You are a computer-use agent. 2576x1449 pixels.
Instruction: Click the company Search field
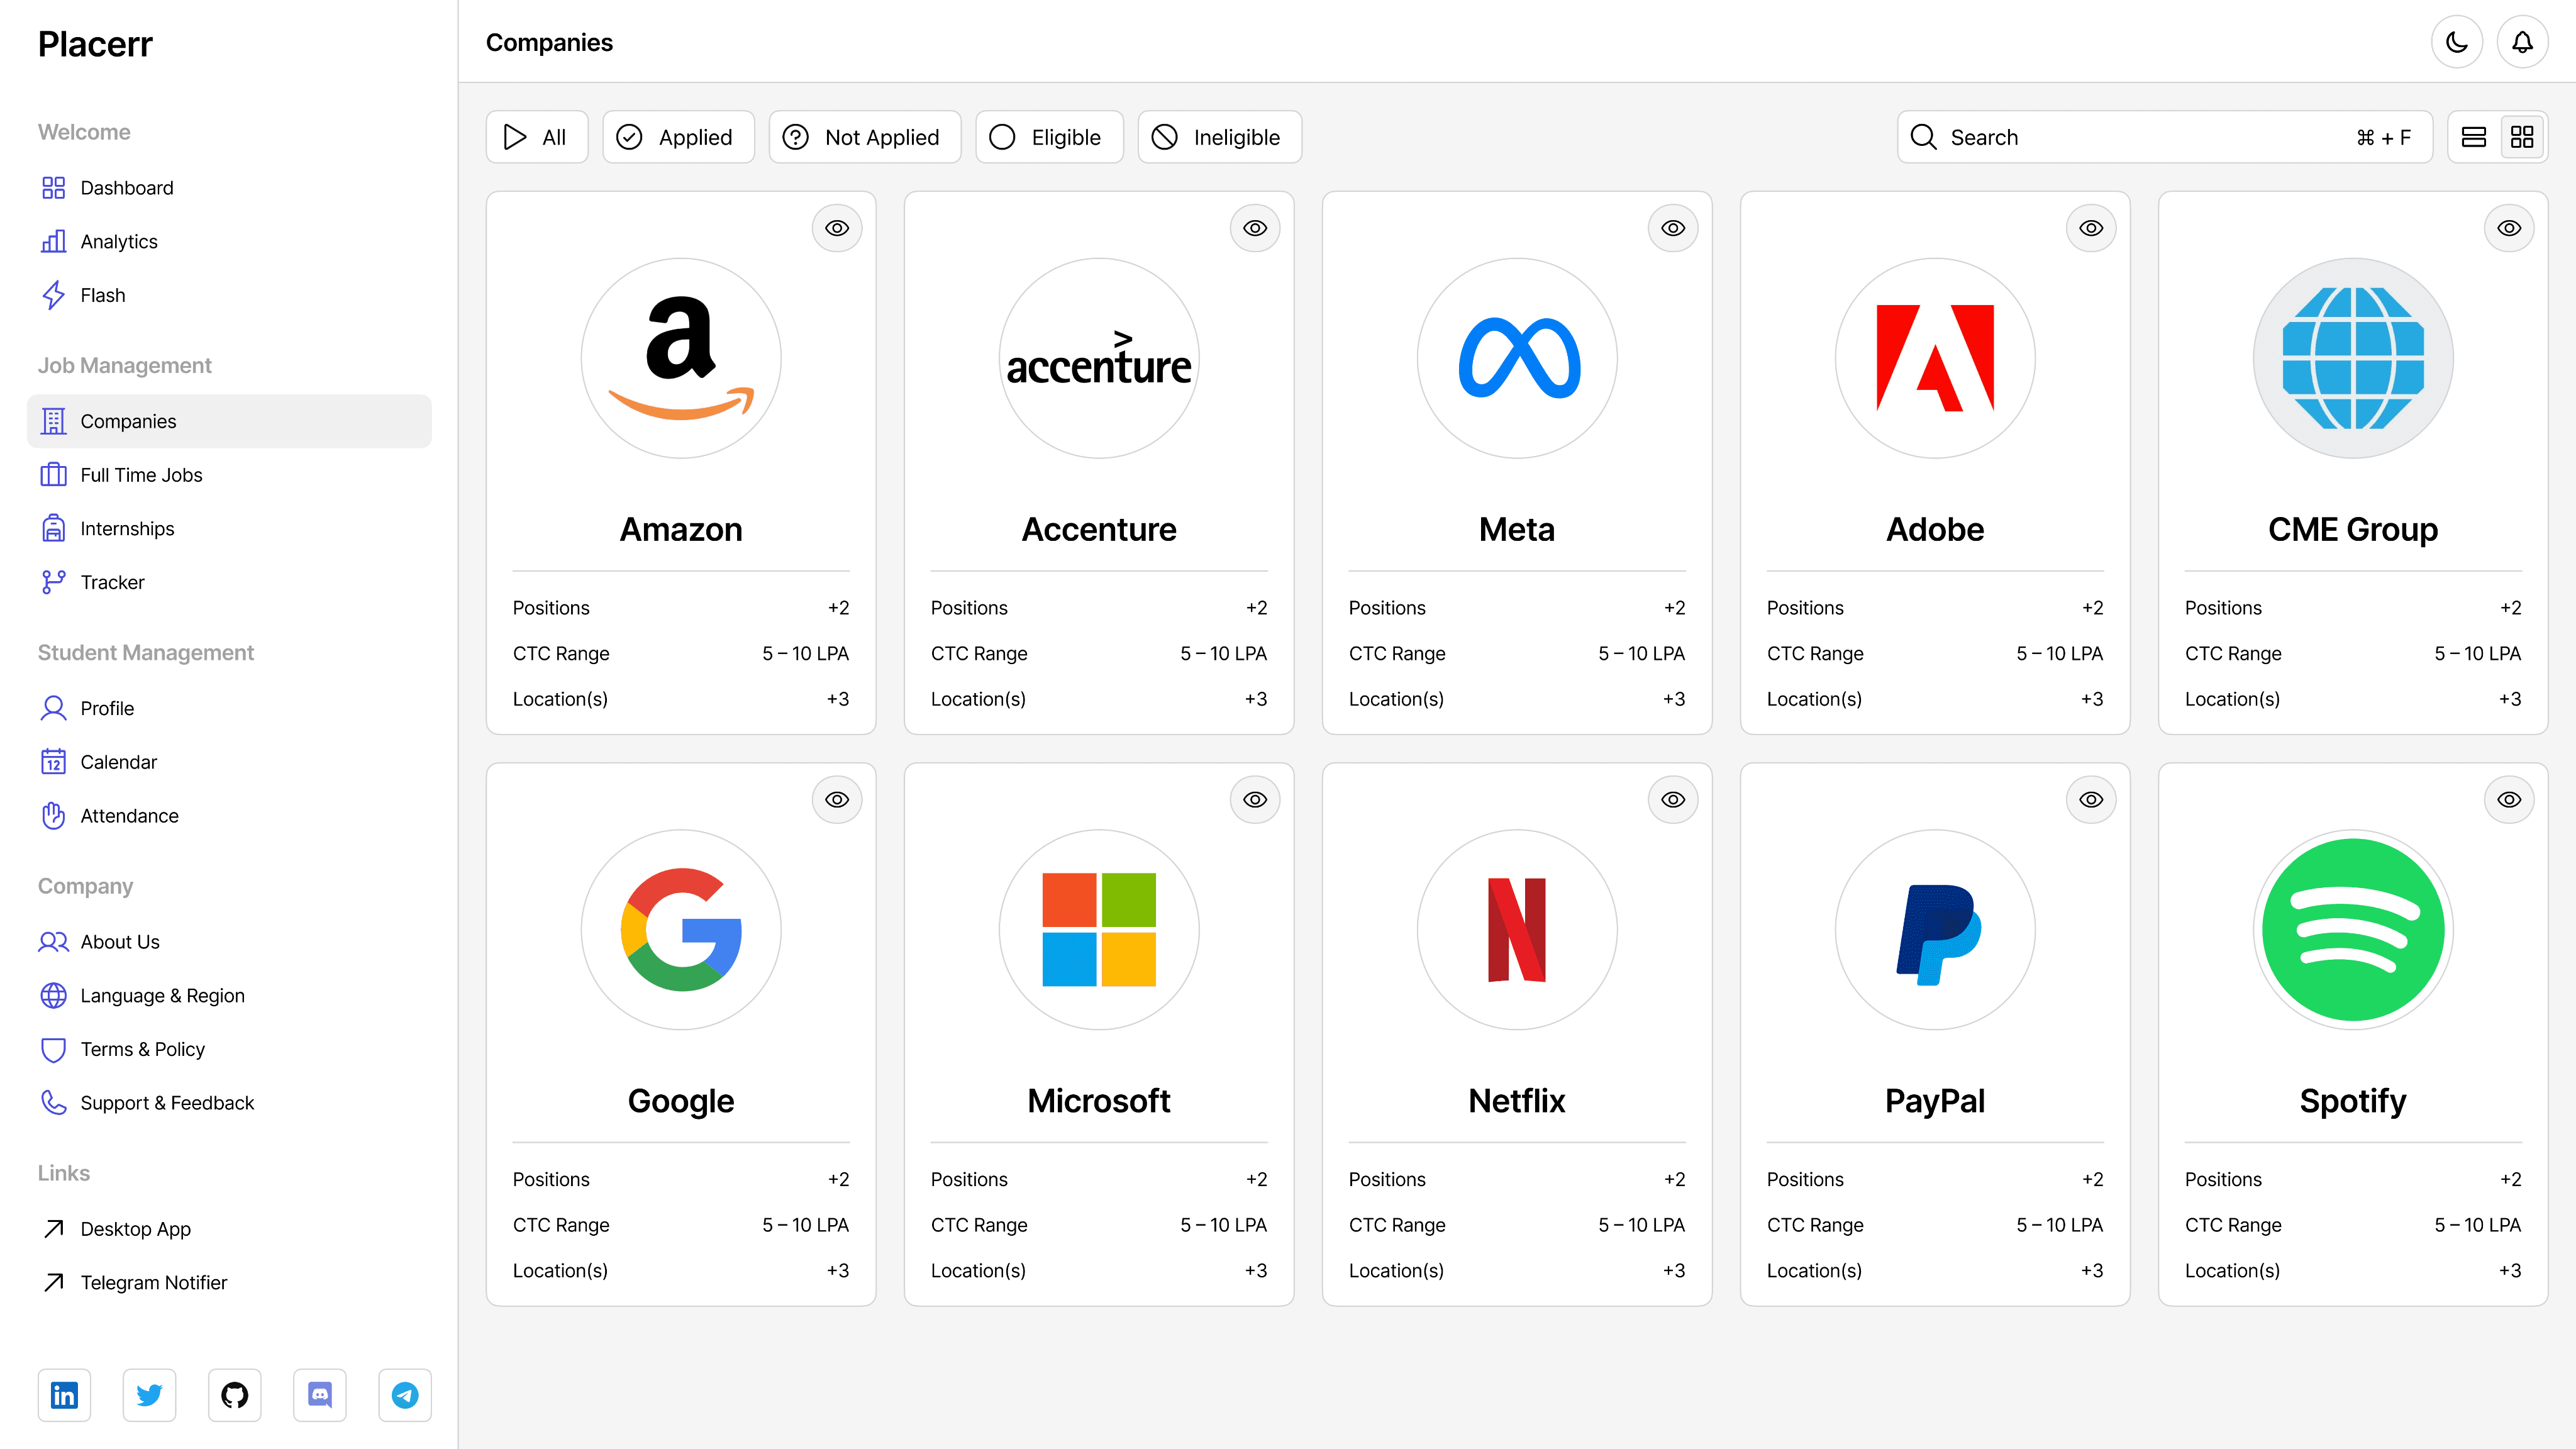2164,137
